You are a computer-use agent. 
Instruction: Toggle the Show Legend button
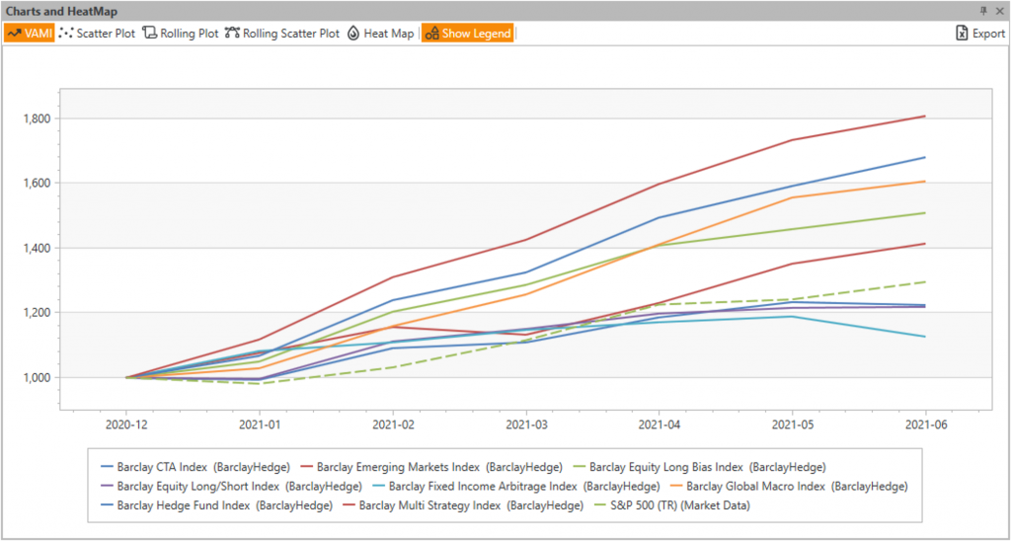[468, 34]
